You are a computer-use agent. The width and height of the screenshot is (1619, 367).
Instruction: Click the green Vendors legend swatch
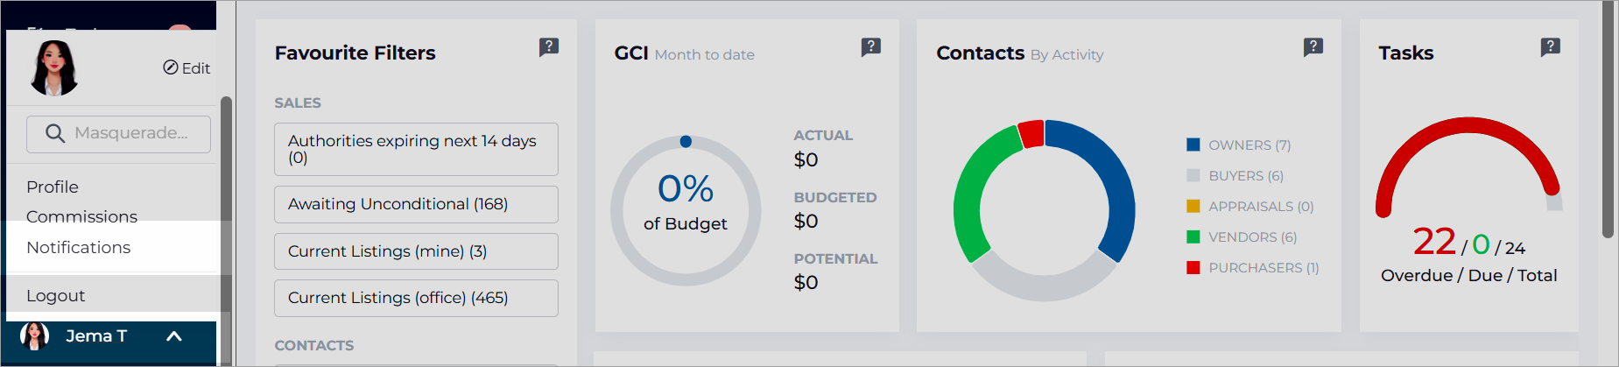(1193, 236)
